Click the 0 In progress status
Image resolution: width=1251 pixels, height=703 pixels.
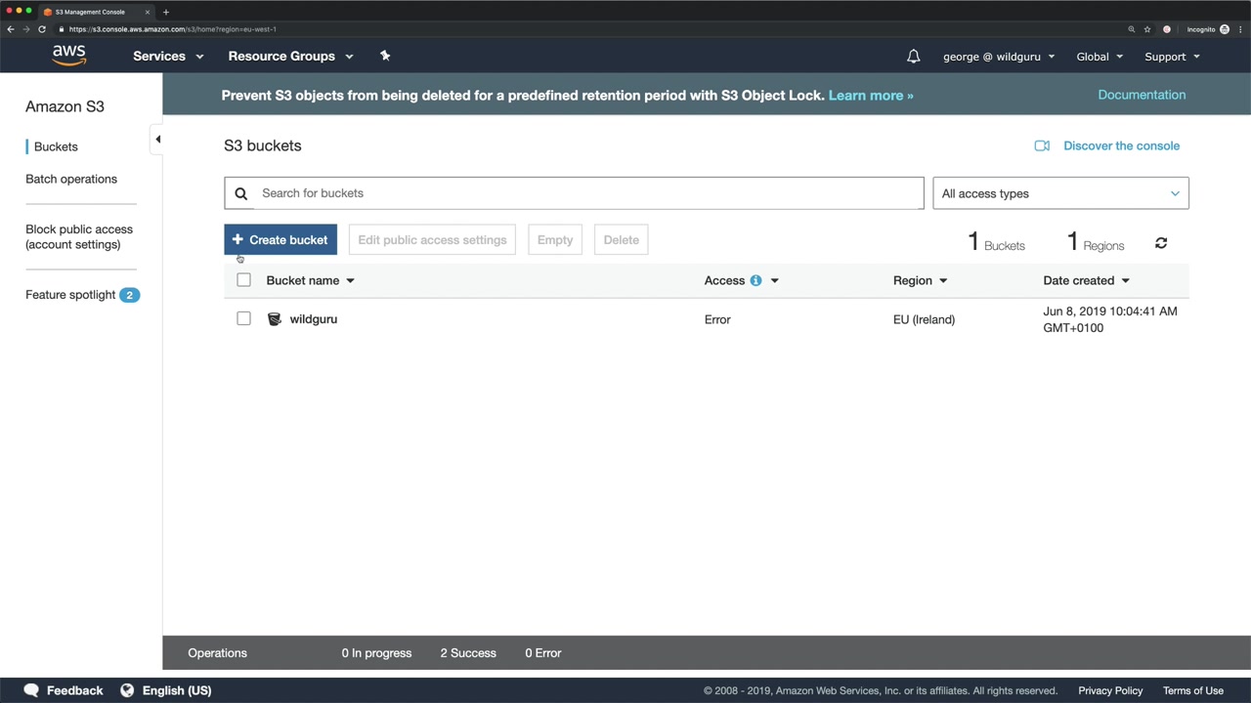(x=376, y=653)
